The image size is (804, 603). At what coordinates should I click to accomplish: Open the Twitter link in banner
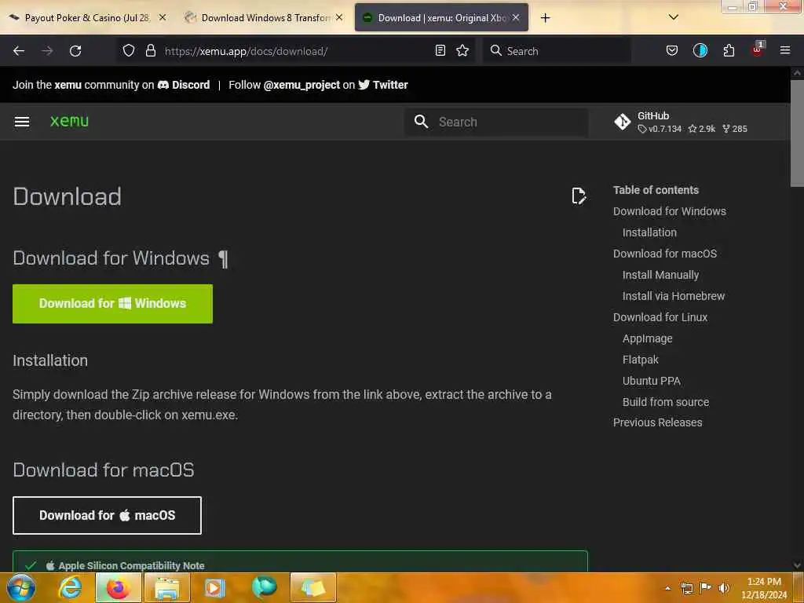point(383,85)
